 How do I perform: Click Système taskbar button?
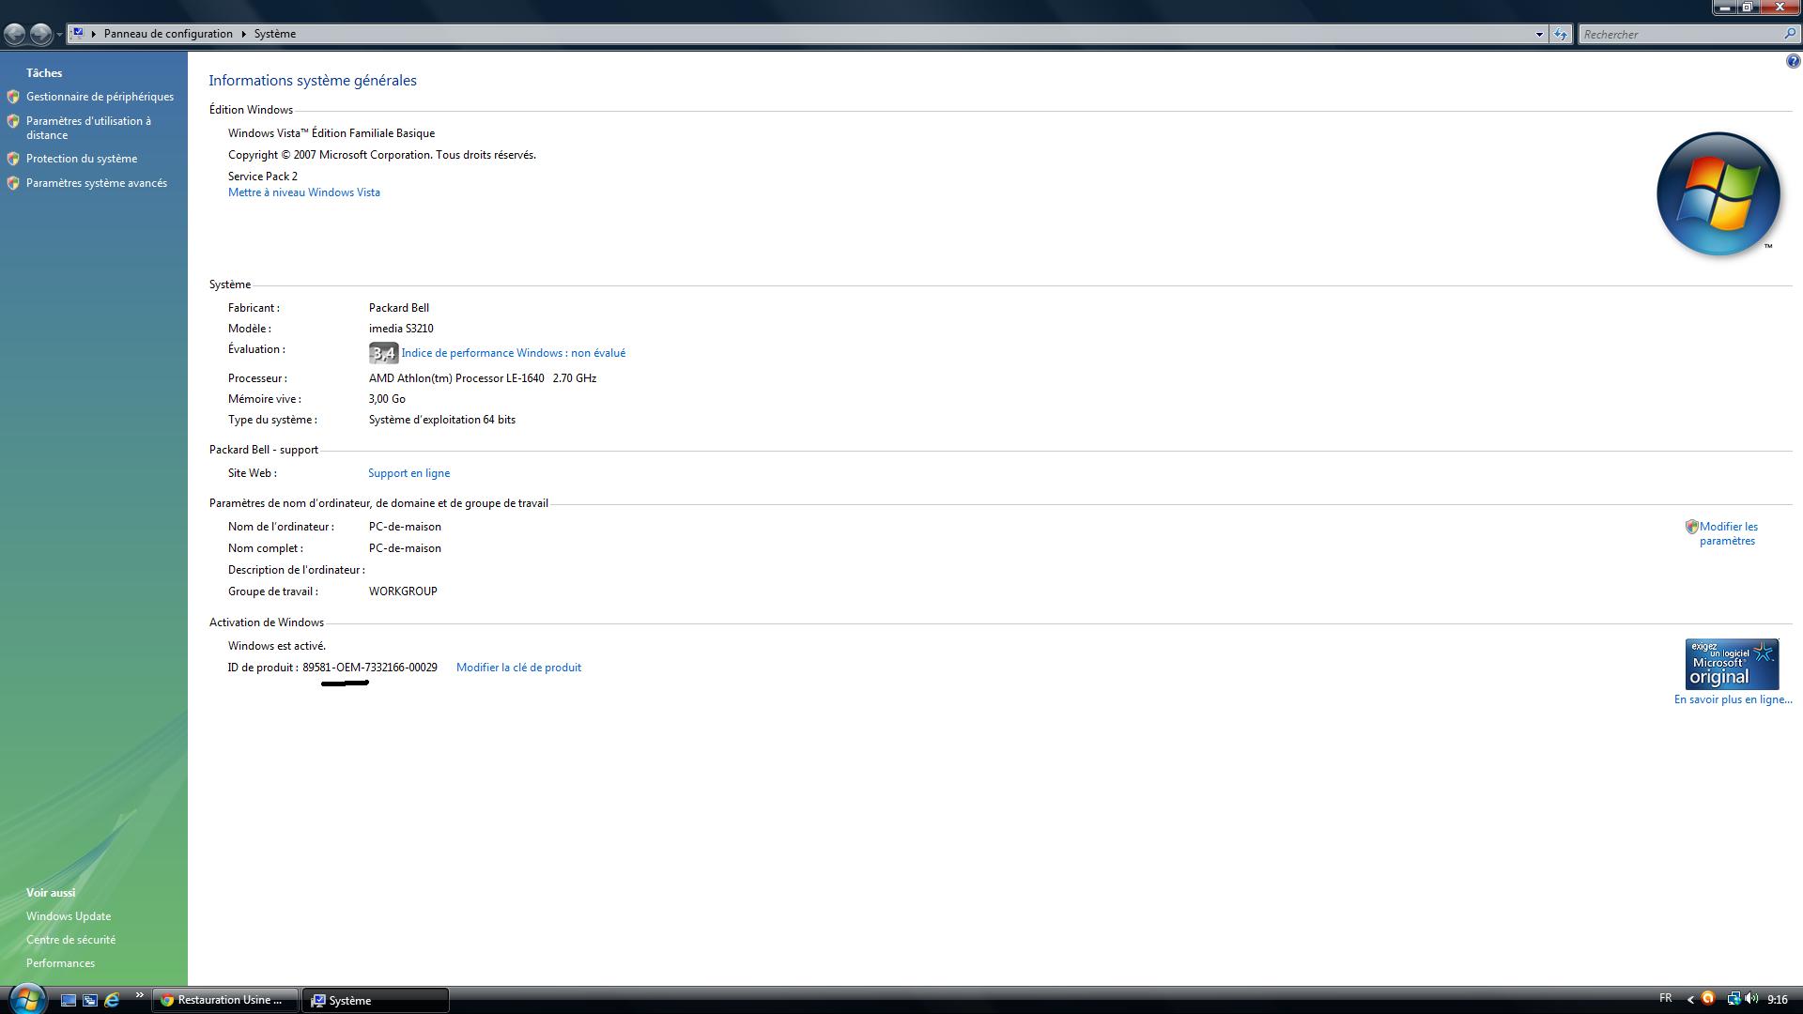click(376, 1001)
